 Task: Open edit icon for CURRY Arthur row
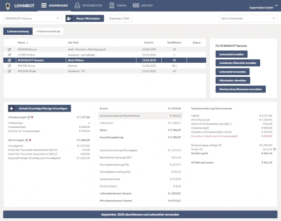[10, 55]
